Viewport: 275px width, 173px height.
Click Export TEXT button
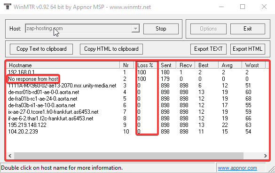click(208, 49)
